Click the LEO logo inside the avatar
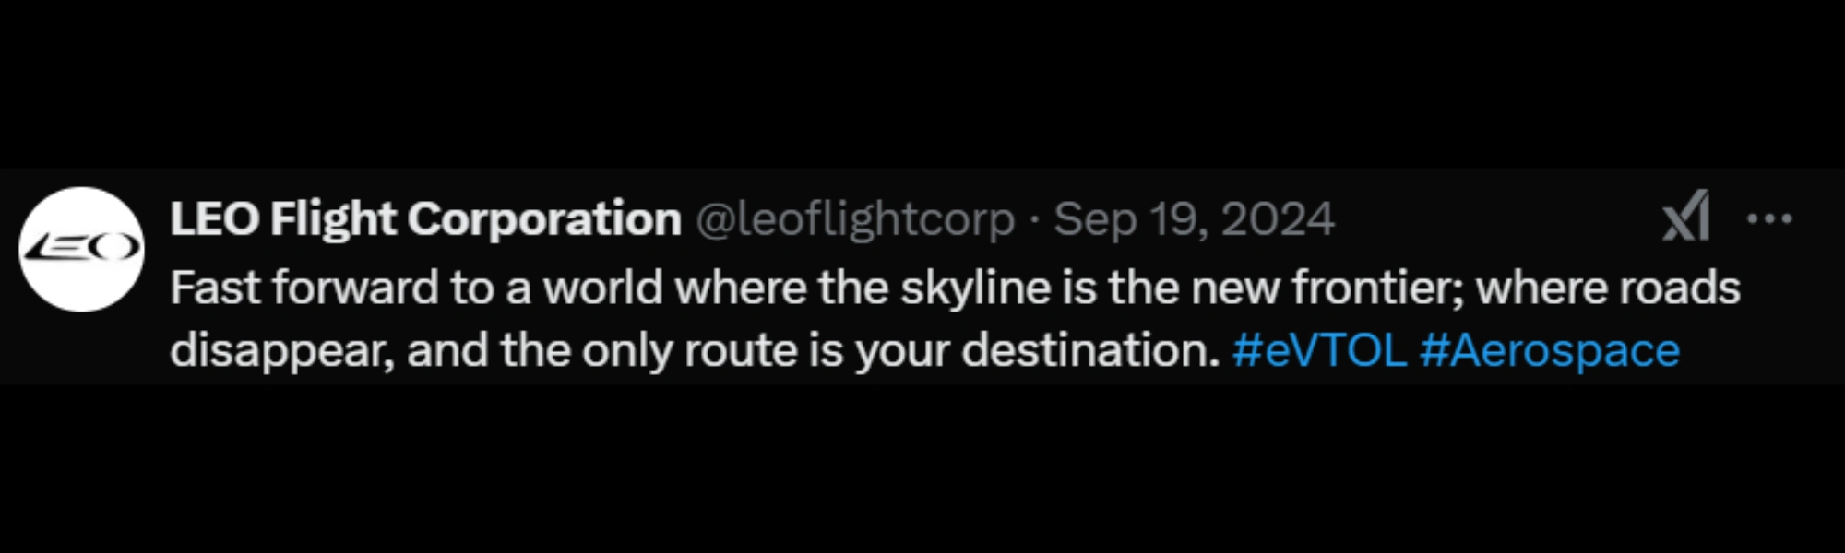 81,247
